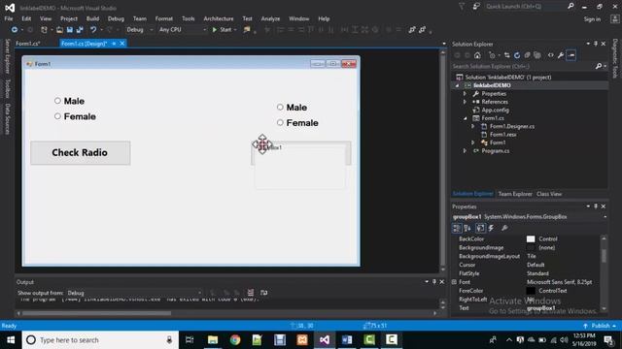Viewport: 622px width, 349px height.
Task: Click the Properties page icon in Properties window
Action: pyautogui.click(x=480, y=228)
